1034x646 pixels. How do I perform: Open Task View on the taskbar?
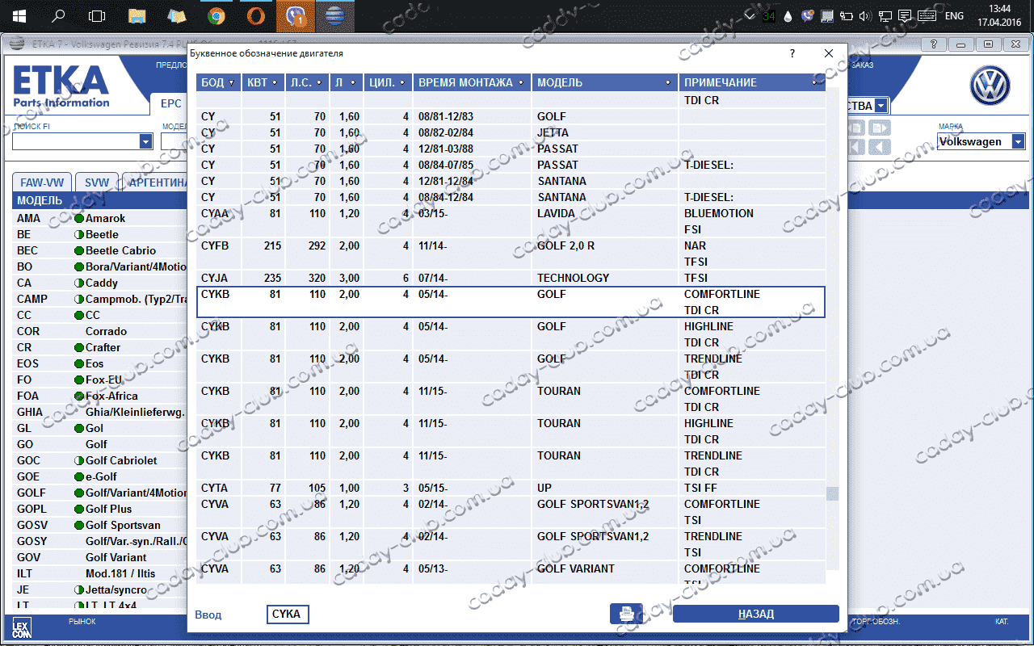pos(97,15)
